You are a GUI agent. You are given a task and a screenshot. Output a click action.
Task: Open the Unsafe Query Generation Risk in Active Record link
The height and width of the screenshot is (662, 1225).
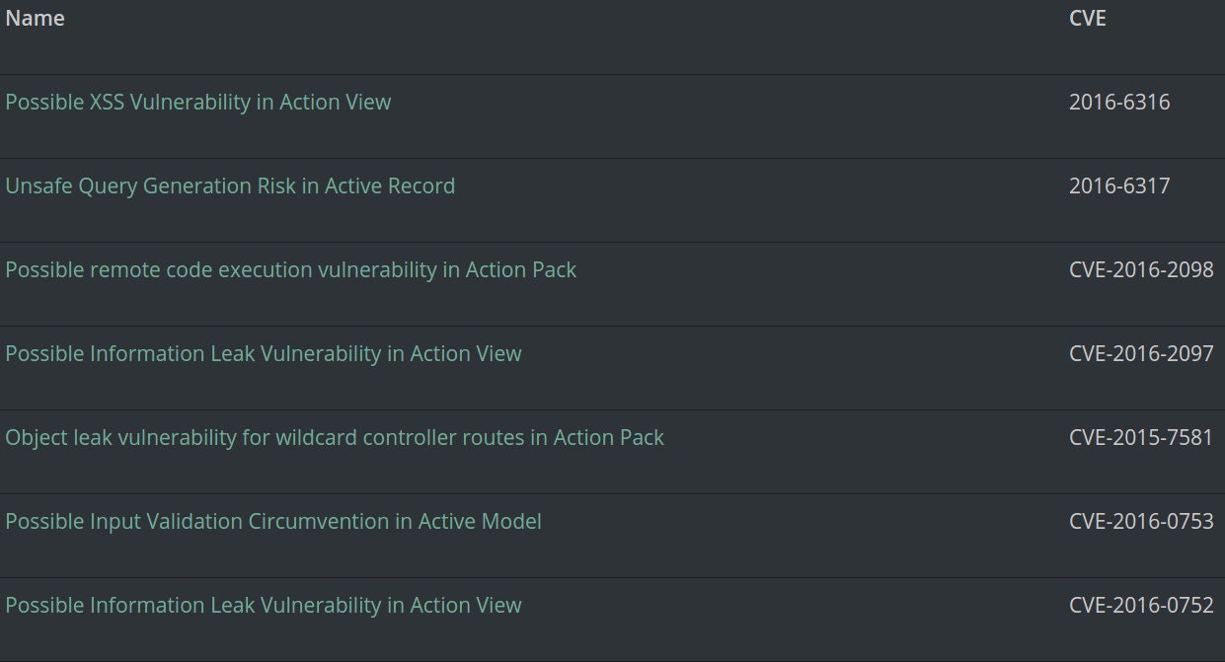click(x=230, y=185)
